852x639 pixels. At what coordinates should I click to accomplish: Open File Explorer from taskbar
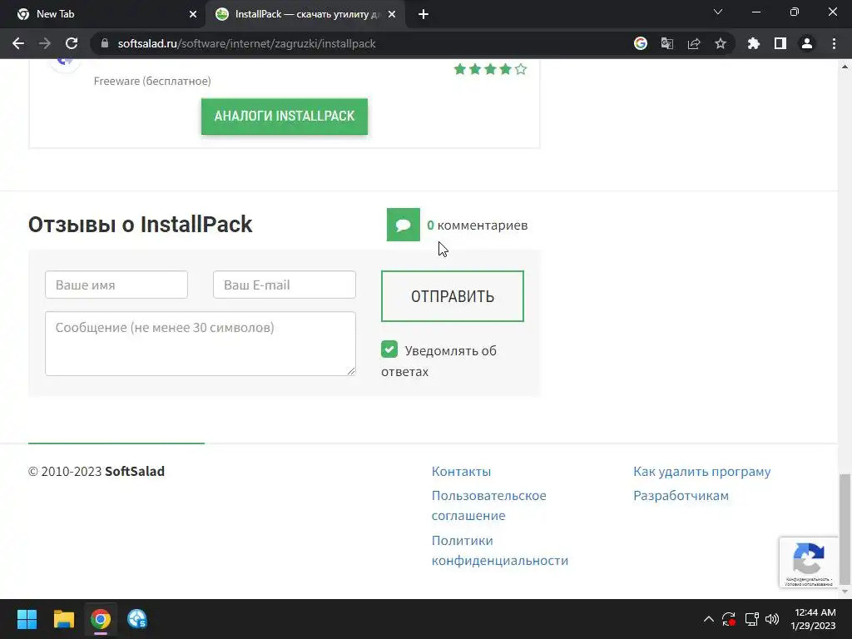point(63,619)
